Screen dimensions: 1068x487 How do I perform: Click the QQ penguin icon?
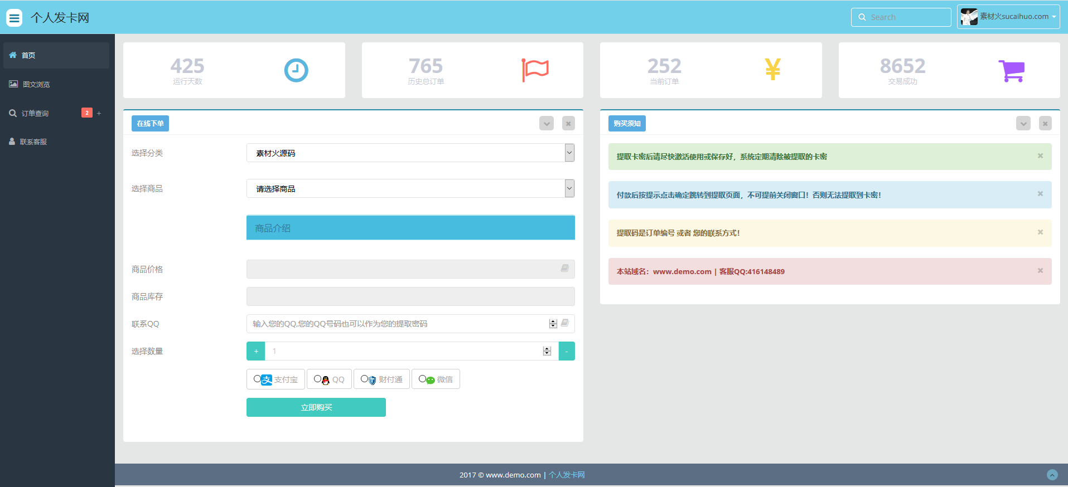[x=326, y=380]
